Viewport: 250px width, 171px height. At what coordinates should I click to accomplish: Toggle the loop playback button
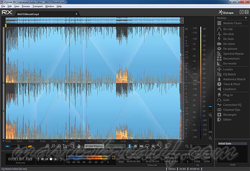61,159
